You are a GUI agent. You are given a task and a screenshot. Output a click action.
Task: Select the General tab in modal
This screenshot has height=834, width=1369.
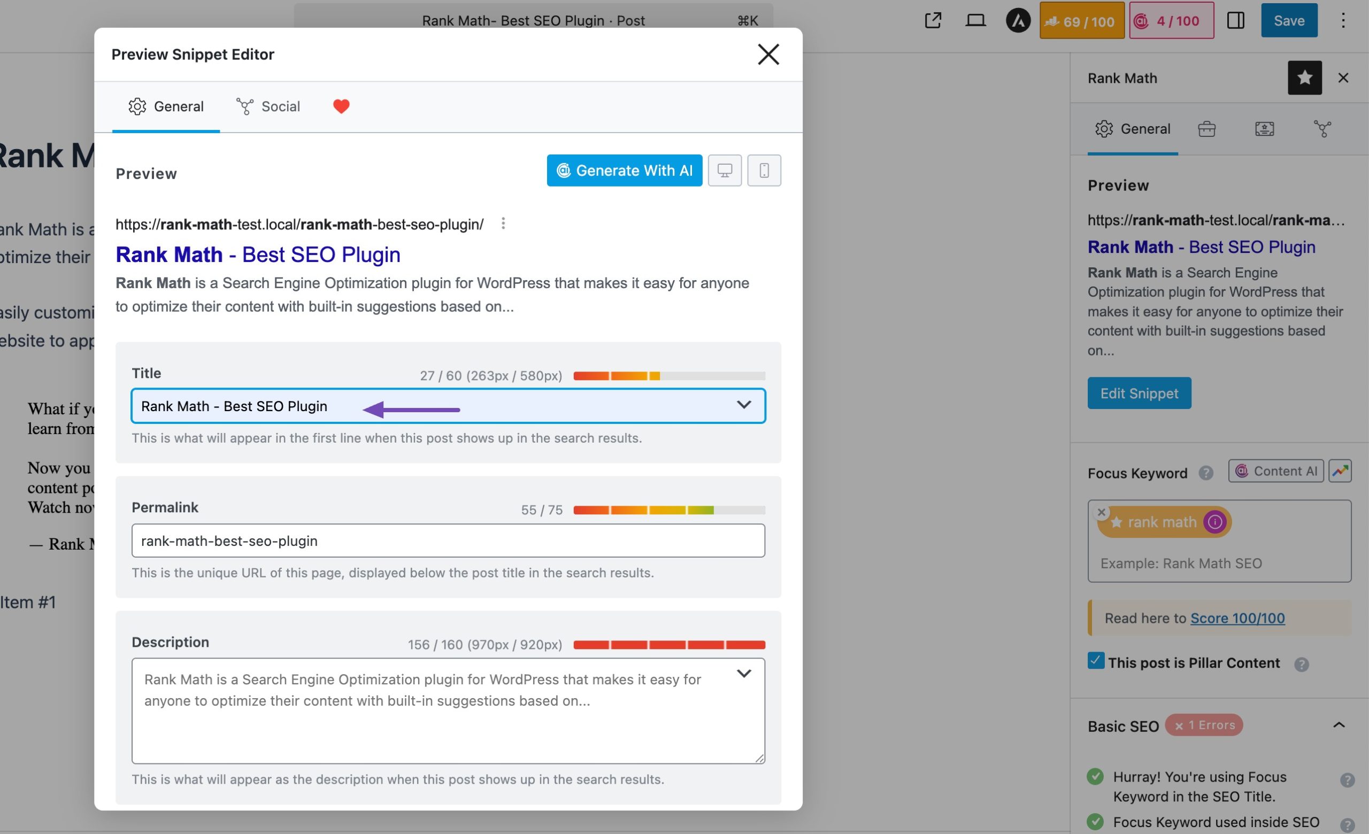click(x=166, y=106)
